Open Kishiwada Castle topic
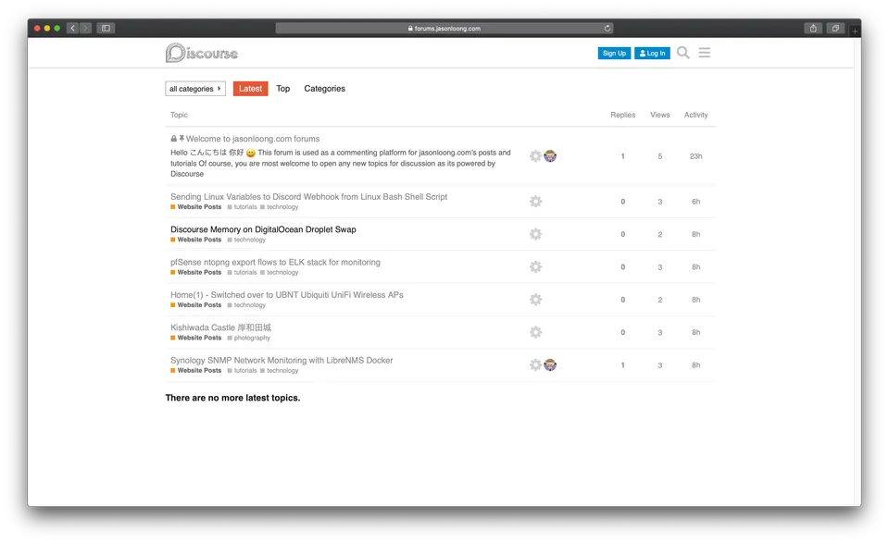The height and width of the screenshot is (543, 889). (220, 327)
